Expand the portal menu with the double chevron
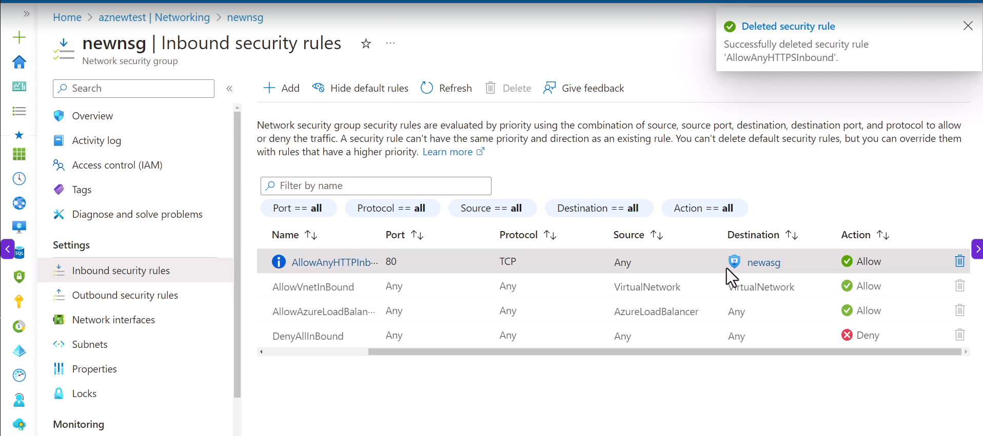Image resolution: width=983 pixels, height=436 pixels. click(26, 14)
